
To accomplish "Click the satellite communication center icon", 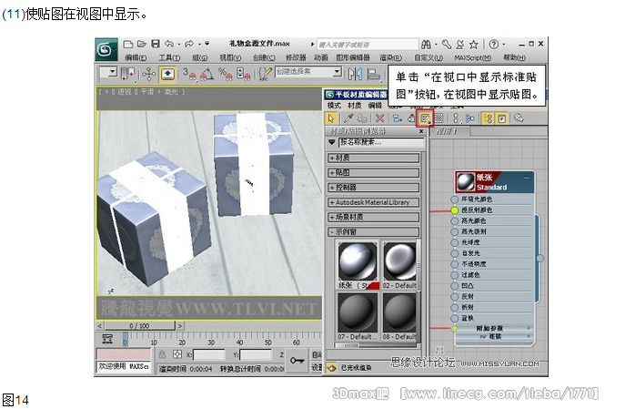I will (x=460, y=45).
